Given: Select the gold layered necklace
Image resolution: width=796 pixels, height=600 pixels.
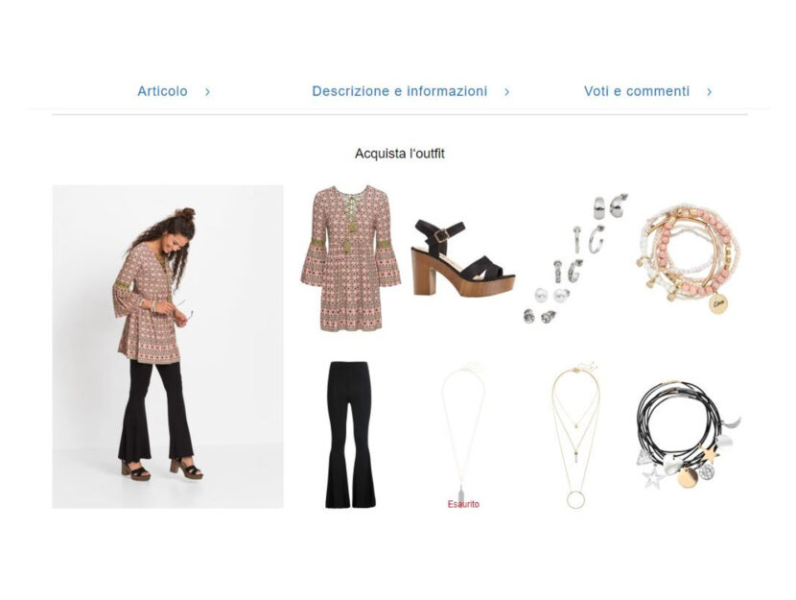Looking at the screenshot, I should (x=575, y=434).
